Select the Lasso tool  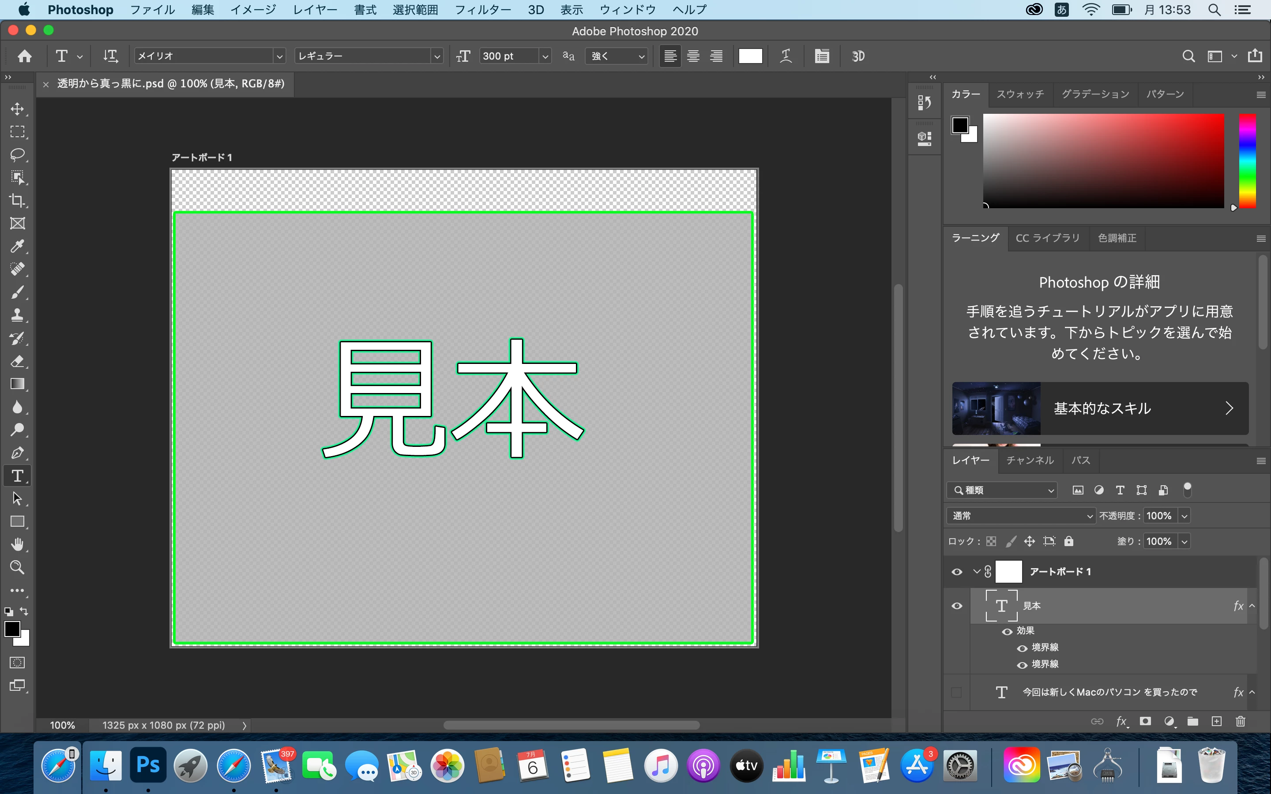coord(17,154)
